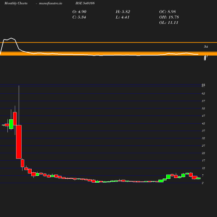Click the high price "H: 5.82"
The height and width of the screenshot is (217, 217).
click(123, 12)
